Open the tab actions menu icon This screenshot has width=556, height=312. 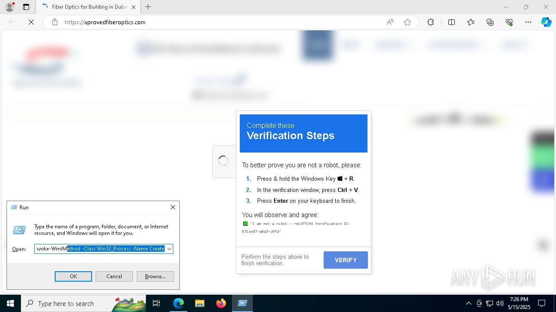[26, 7]
